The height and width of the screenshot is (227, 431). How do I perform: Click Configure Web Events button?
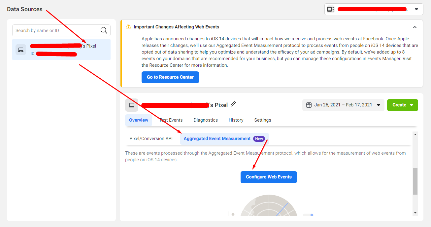coord(269,177)
